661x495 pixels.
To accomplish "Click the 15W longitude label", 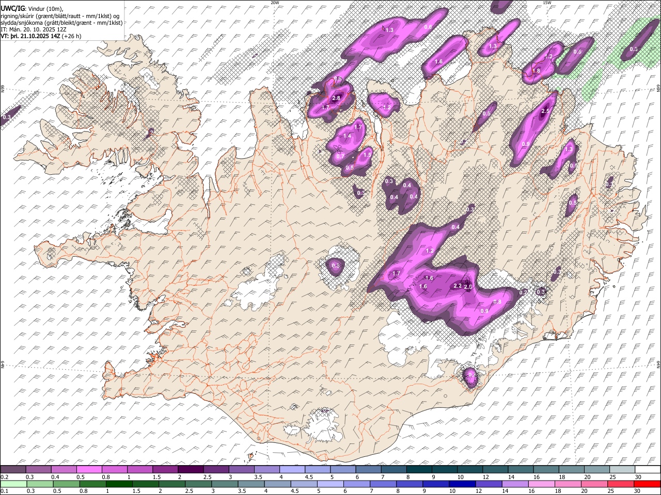I will [x=546, y=3].
